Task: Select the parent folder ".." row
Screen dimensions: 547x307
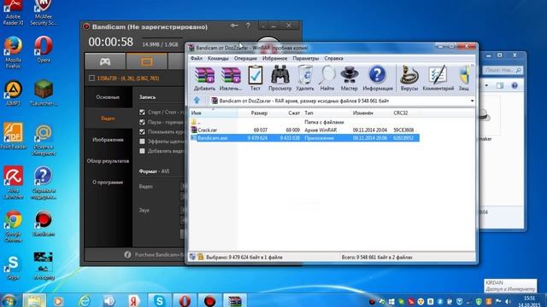Action: (304, 122)
